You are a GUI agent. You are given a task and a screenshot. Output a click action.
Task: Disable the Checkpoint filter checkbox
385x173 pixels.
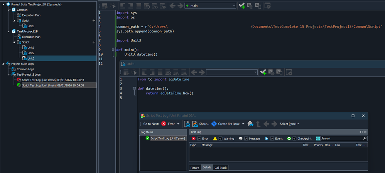click(x=294, y=138)
